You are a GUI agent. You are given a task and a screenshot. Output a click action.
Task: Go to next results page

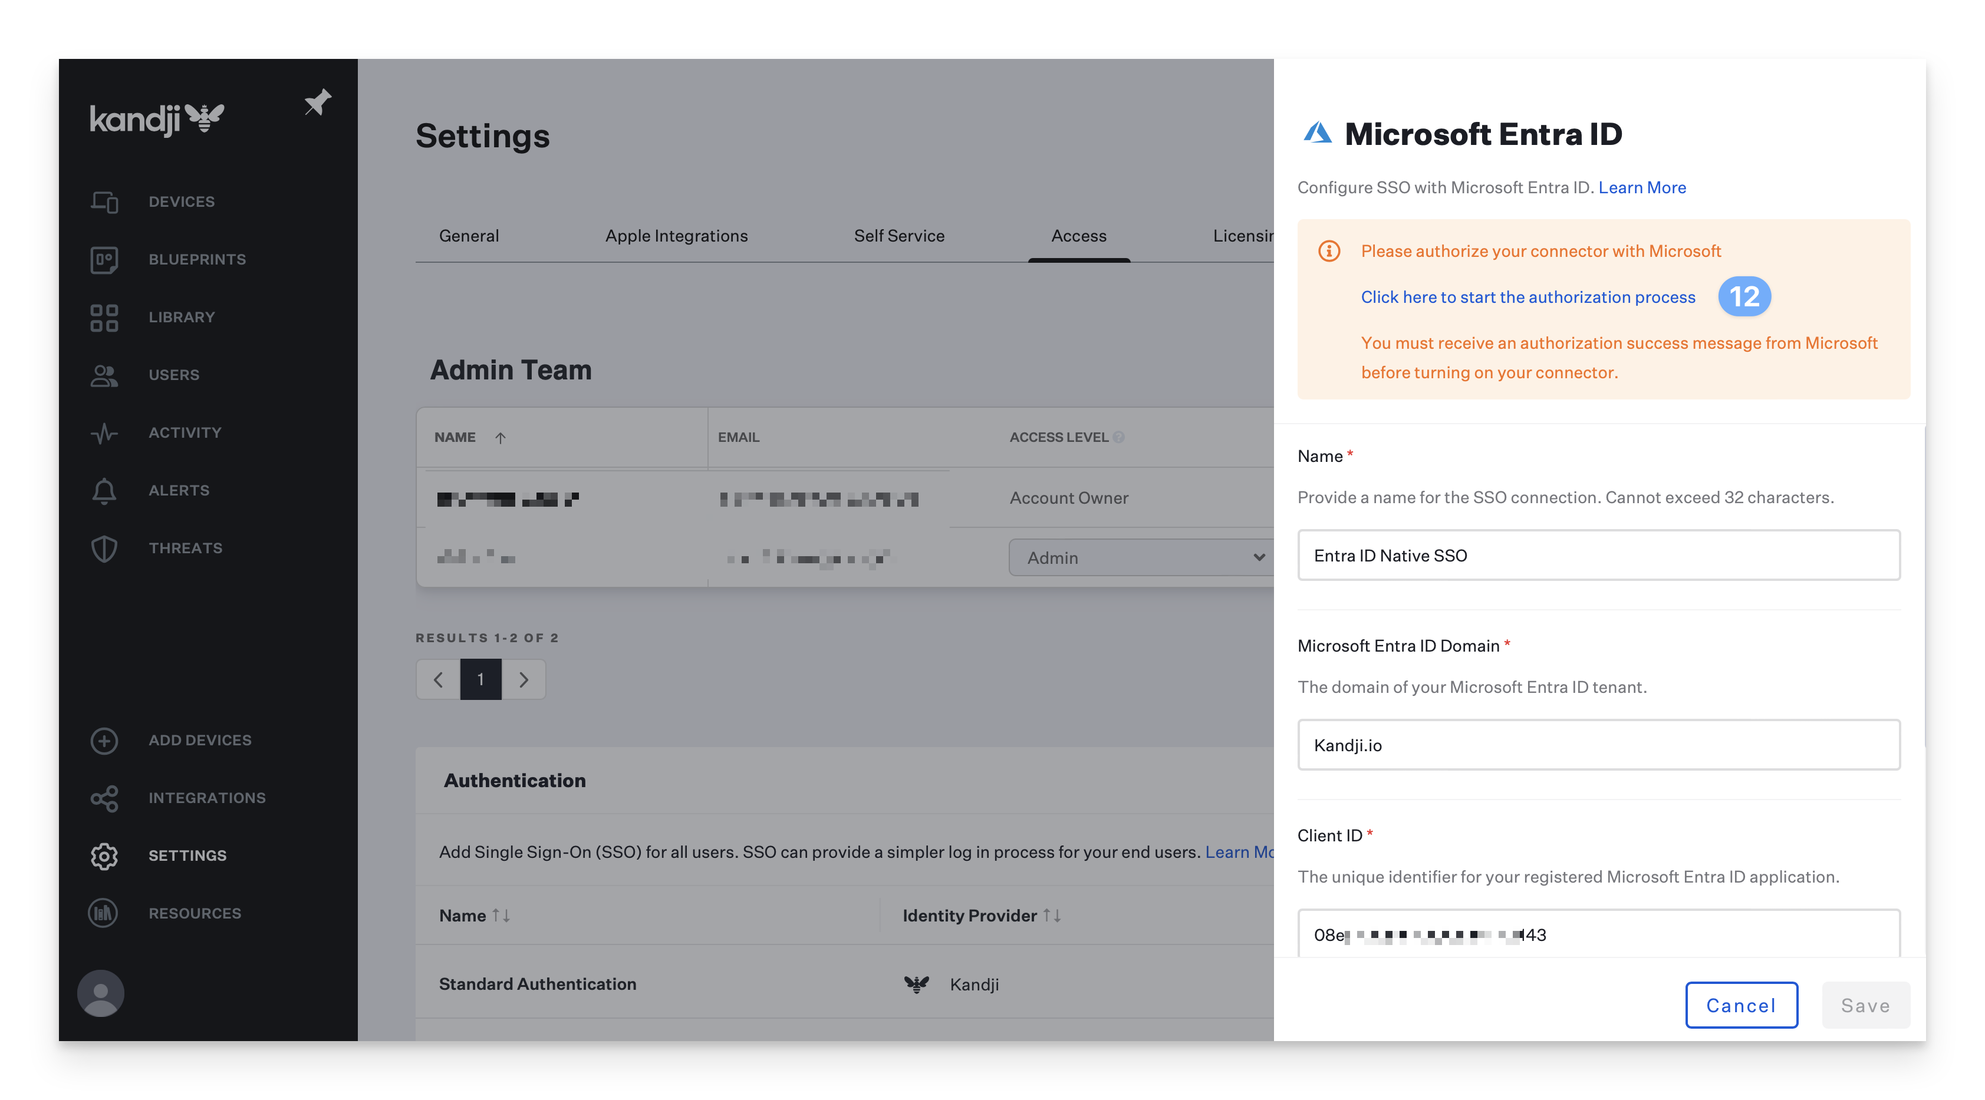tap(524, 679)
